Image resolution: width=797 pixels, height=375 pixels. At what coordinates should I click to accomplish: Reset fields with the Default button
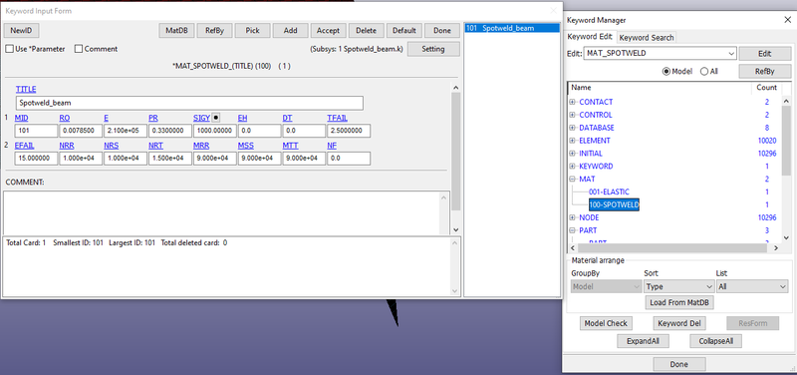point(404,31)
